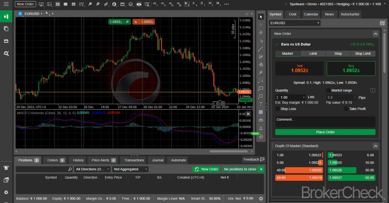Enable the Take Profit checkbox
Viewport: 389px width, 203px height.
[x=346, y=109]
